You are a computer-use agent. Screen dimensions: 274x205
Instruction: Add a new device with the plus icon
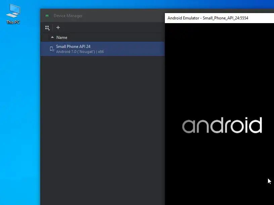pos(58,27)
